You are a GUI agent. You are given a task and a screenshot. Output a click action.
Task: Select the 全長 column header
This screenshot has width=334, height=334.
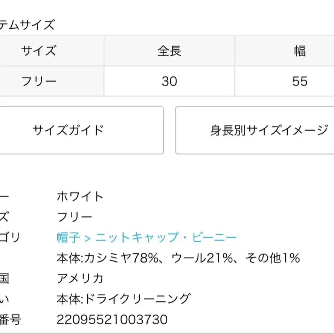(169, 51)
